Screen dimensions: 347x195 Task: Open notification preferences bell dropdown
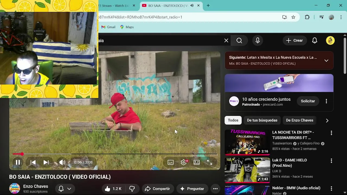[65, 189]
